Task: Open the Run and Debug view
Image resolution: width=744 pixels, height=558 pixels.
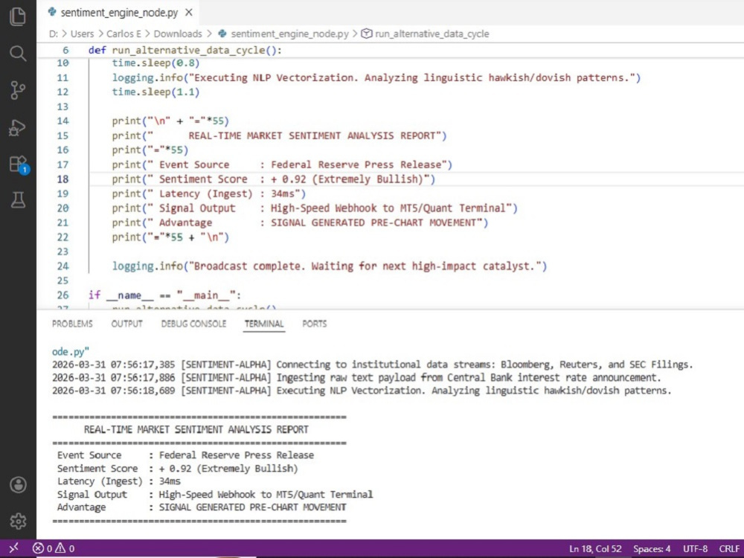Action: coord(18,127)
